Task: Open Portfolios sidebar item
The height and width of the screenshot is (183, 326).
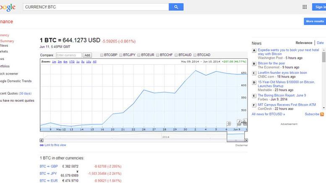Action: (x=5, y=66)
